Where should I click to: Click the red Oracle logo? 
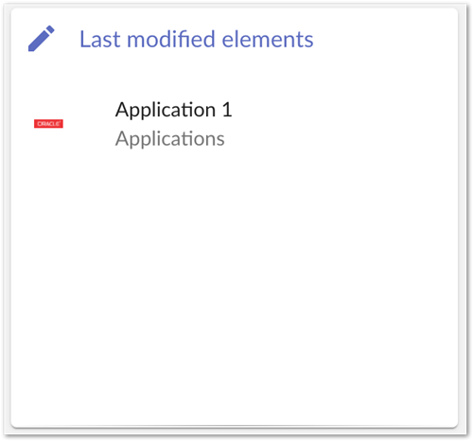(x=48, y=124)
